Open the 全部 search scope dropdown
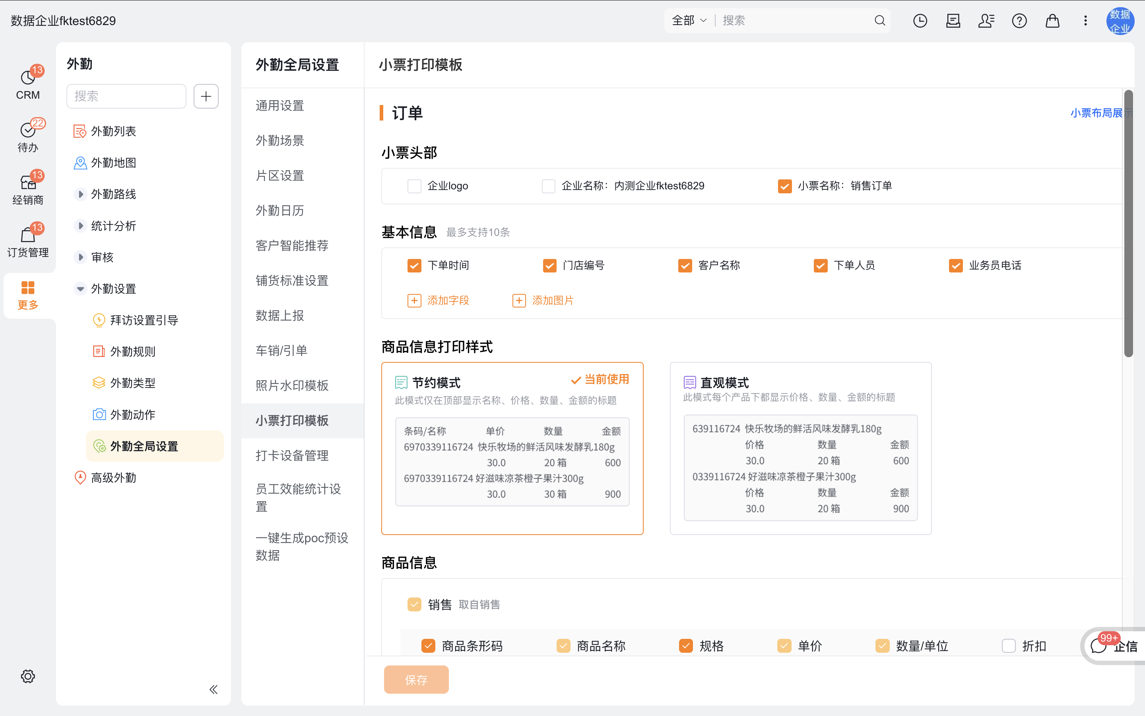1145x716 pixels. pyautogui.click(x=689, y=20)
